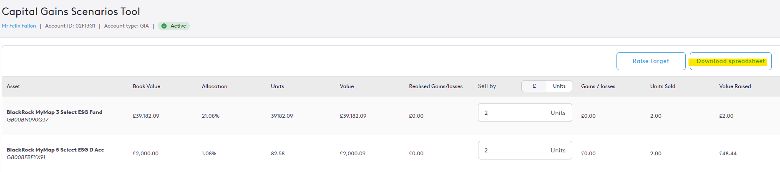Screen dimensions: 780x172
Task: Select the Book Value column header
Action: click(x=146, y=86)
